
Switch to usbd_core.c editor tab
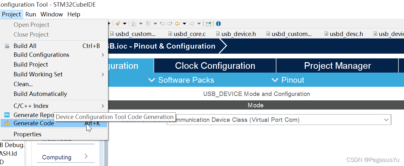click(187, 34)
